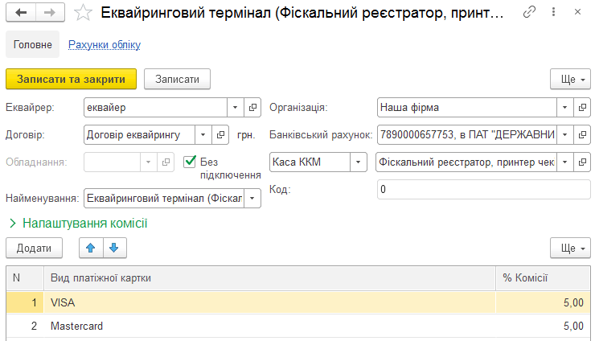Image resolution: width=595 pixels, height=341 pixels.
Task: Focus the bank account 7890000657753 field
Action: 467,135
